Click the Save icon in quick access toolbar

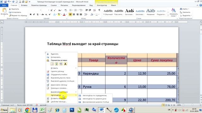point(5,2)
